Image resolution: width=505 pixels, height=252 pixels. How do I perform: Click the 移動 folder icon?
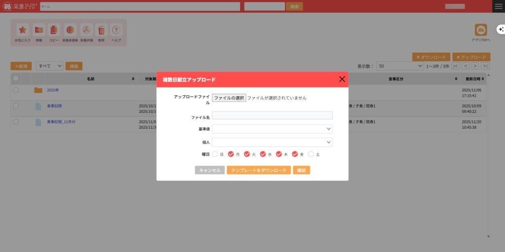38,30
